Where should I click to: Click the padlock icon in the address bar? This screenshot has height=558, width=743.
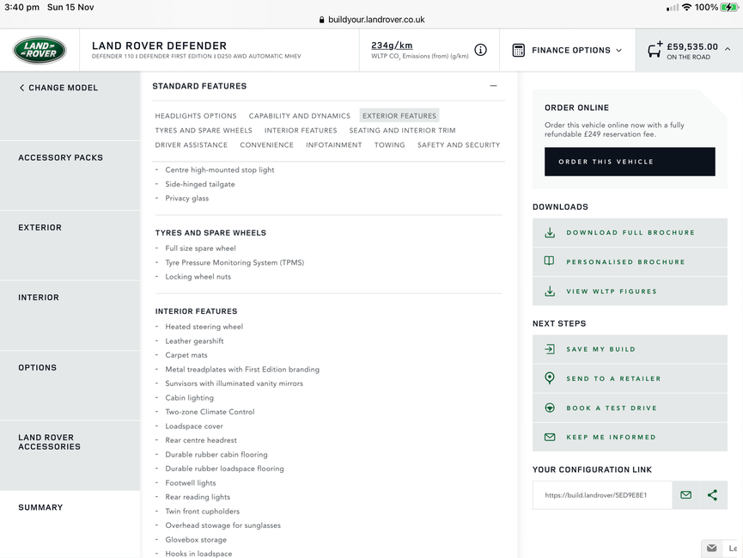(x=322, y=20)
